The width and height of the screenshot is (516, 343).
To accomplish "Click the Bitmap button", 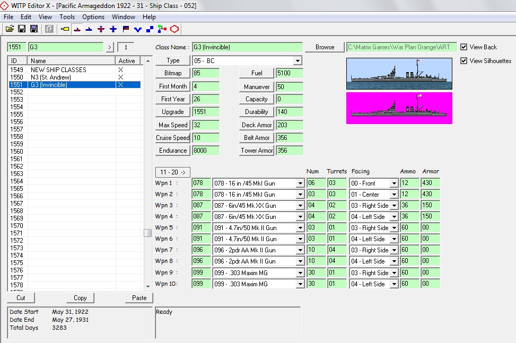I will [x=173, y=73].
